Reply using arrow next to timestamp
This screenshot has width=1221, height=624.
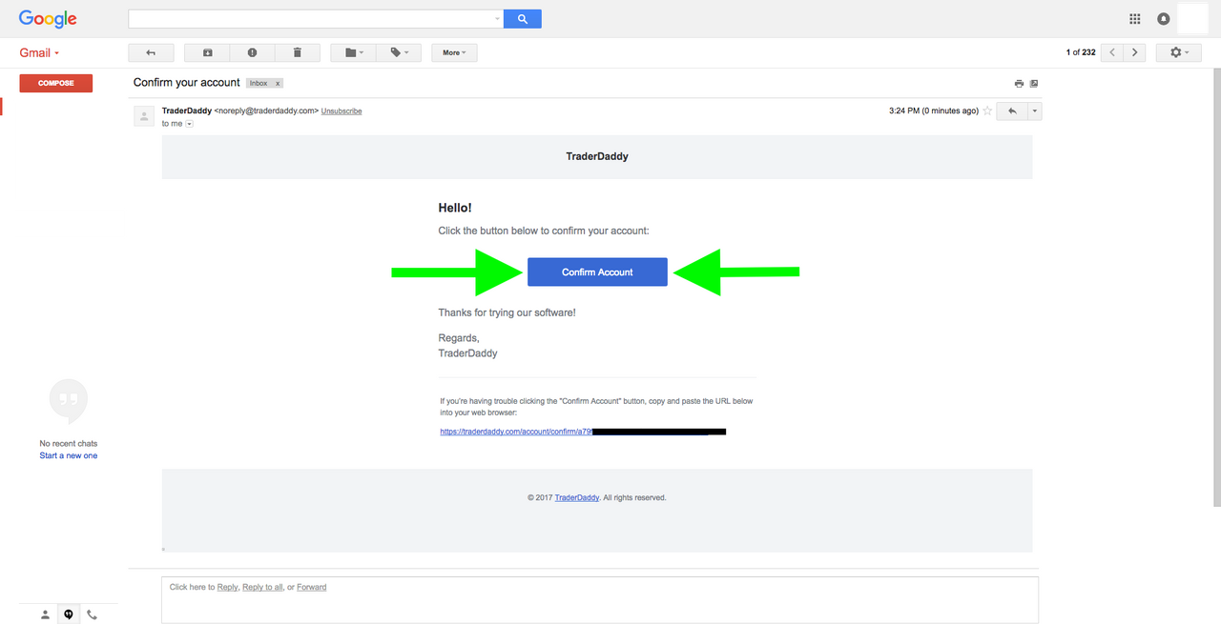[x=1012, y=111]
